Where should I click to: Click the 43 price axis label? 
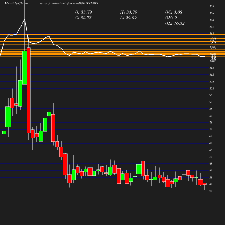[211, 171]
